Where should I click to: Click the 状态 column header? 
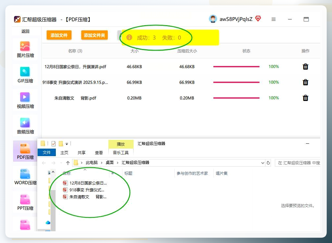[x=246, y=51]
